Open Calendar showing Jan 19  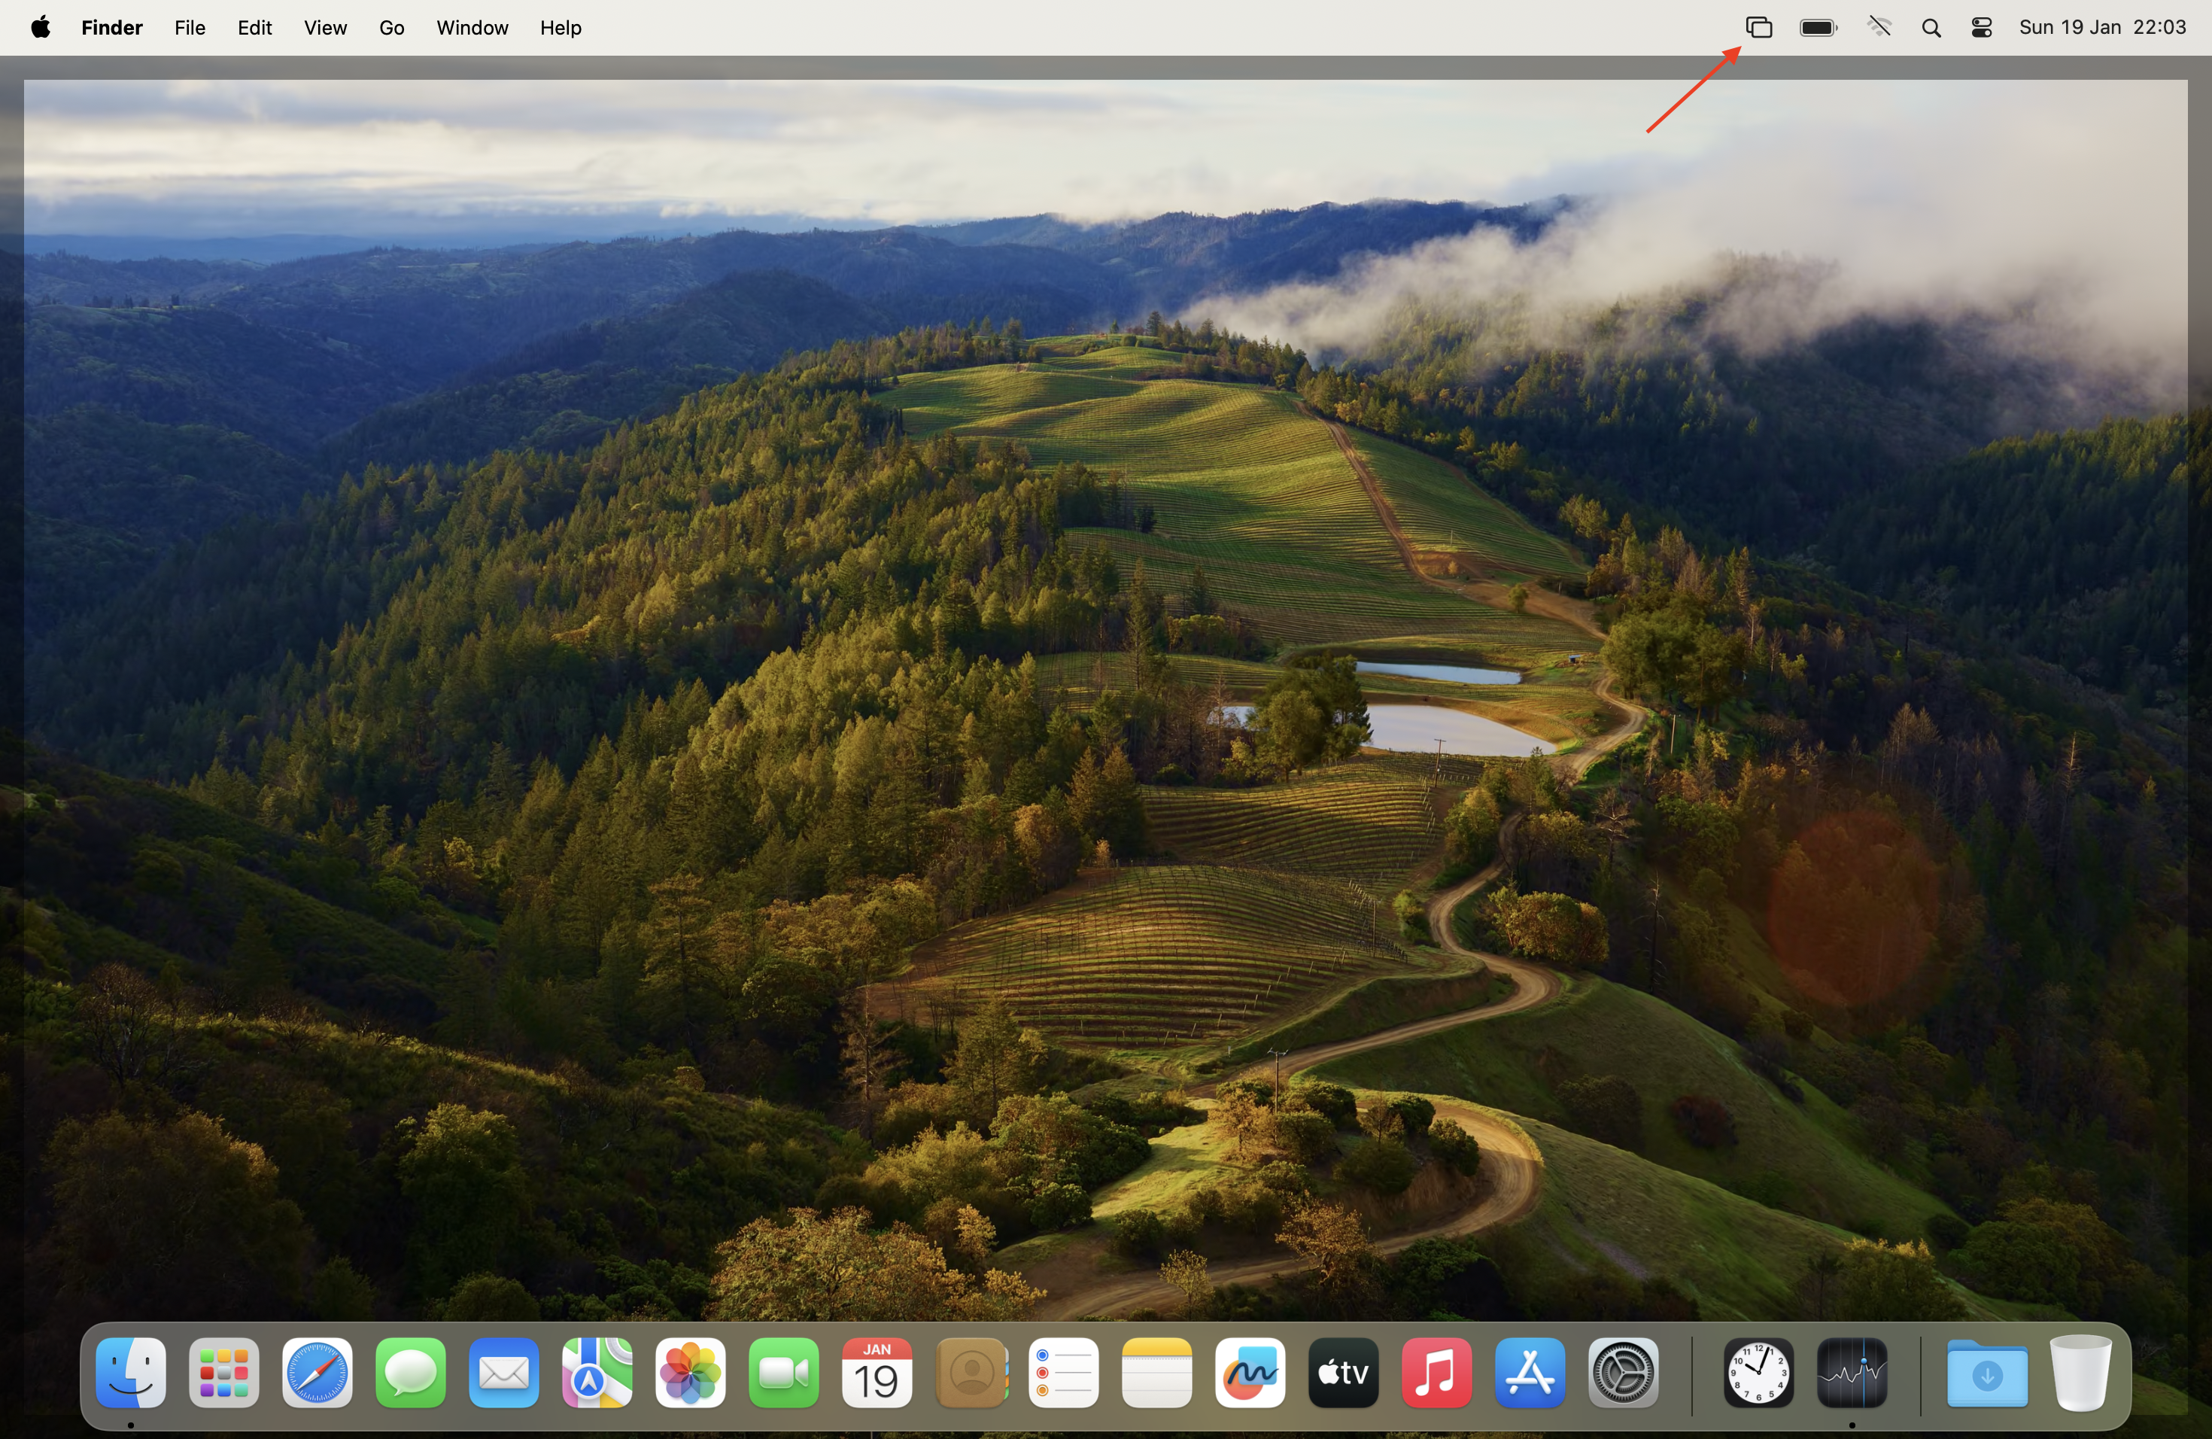tap(877, 1373)
